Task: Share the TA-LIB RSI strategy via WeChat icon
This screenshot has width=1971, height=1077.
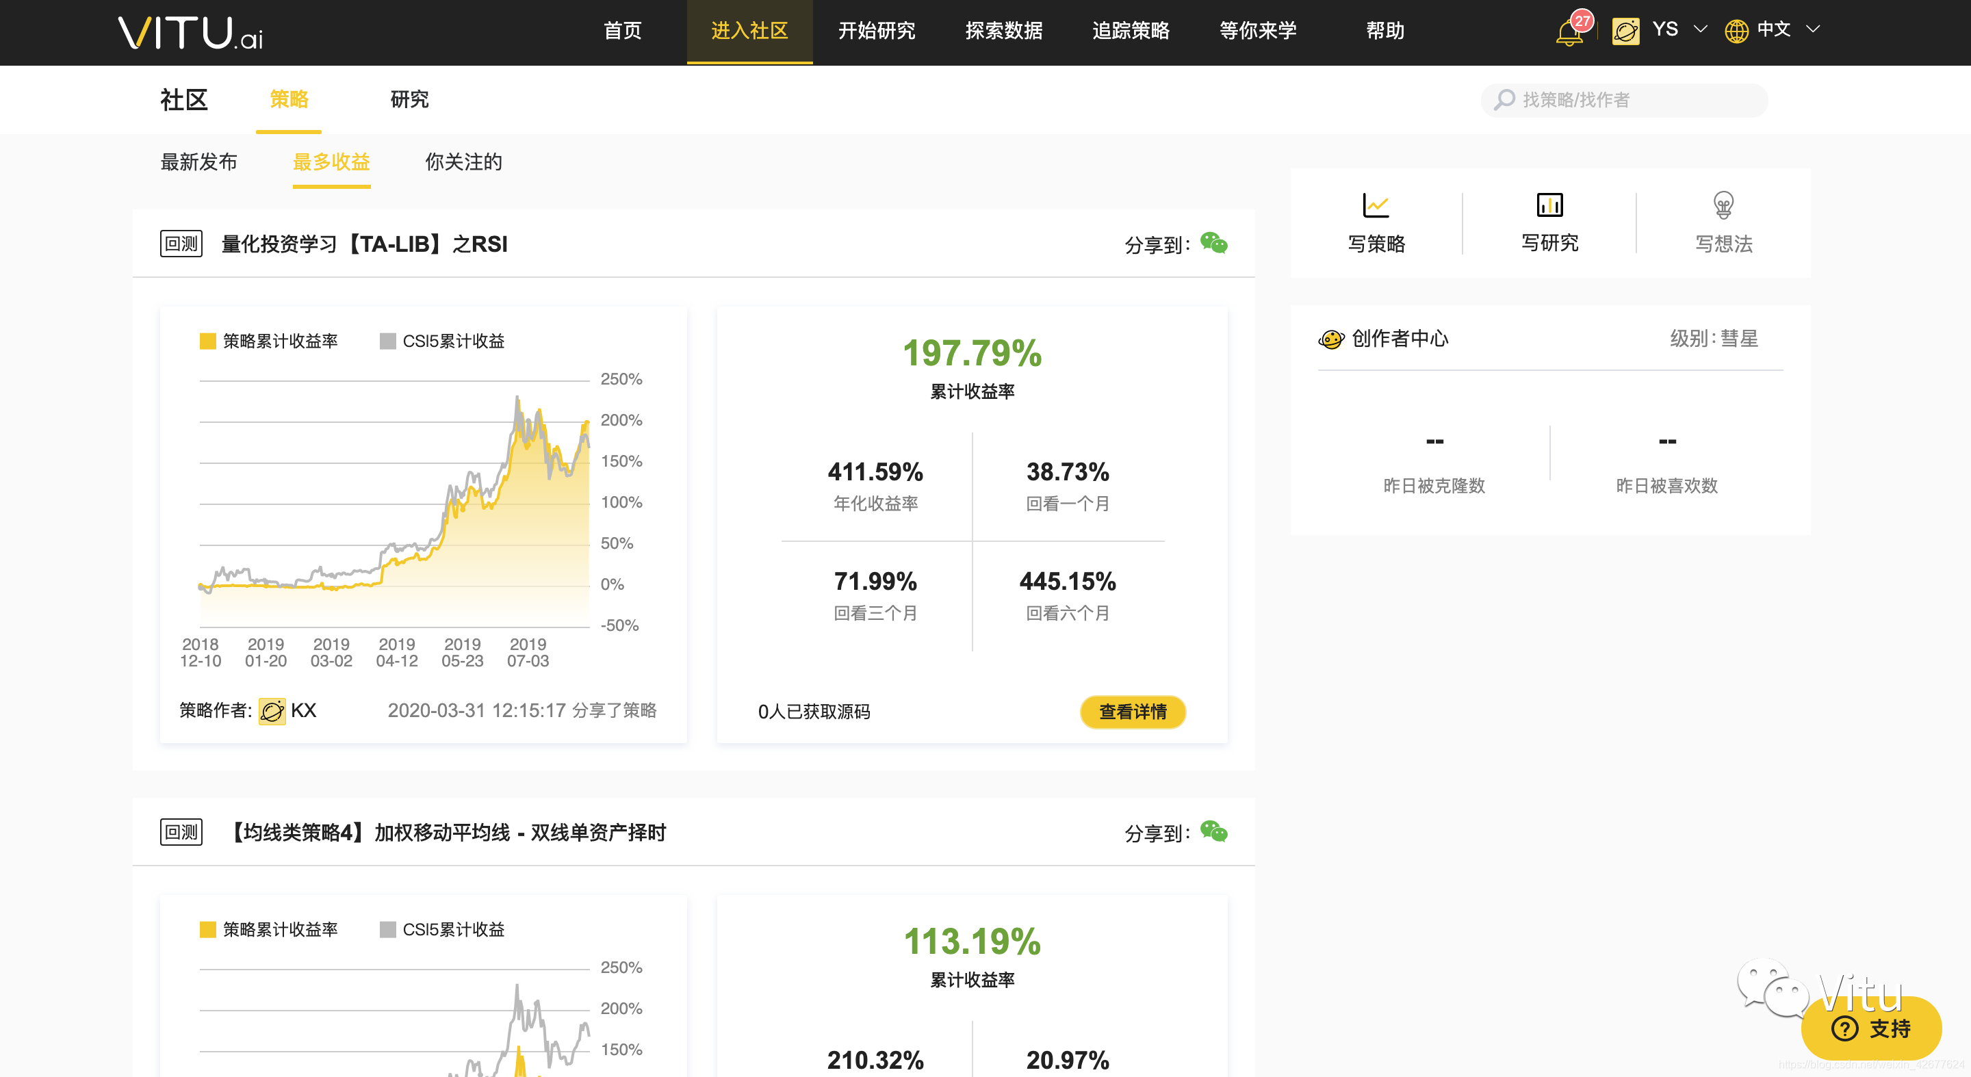Action: tap(1214, 243)
